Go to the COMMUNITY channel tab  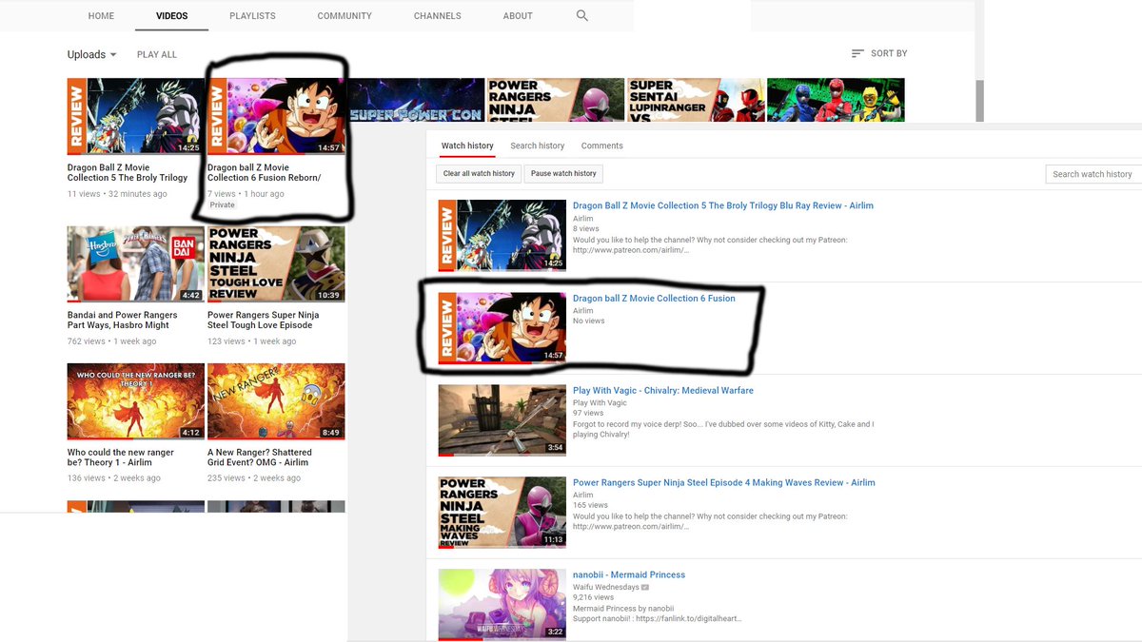345,16
